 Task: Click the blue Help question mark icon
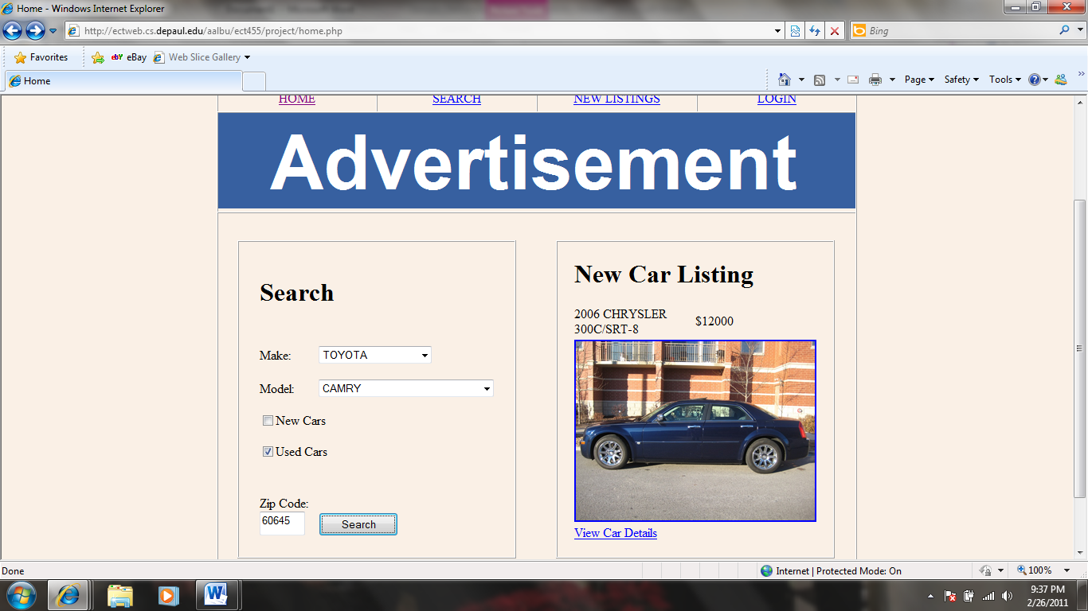[1035, 80]
